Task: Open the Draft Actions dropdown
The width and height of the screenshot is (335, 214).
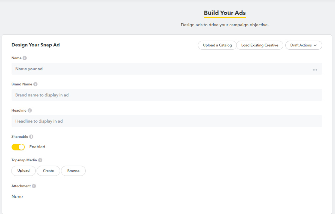Action: (304, 45)
